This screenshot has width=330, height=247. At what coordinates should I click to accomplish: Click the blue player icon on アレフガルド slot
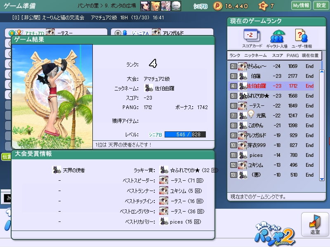125,33
